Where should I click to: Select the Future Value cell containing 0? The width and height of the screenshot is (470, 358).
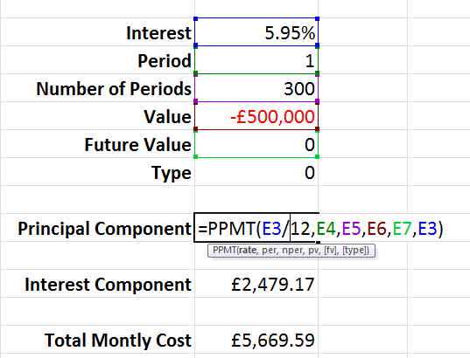[x=256, y=144]
